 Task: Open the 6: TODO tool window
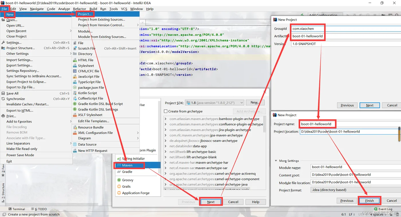tap(39, 209)
